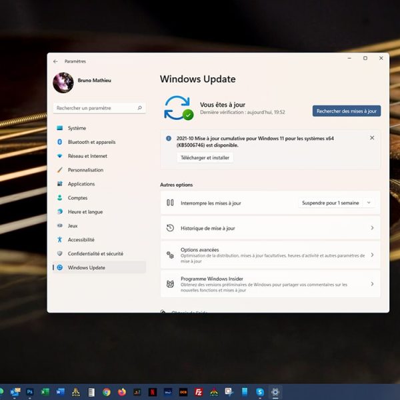This screenshot has height=400, width=400.
Task: Minimize the Paramètres window
Action: coord(349,58)
